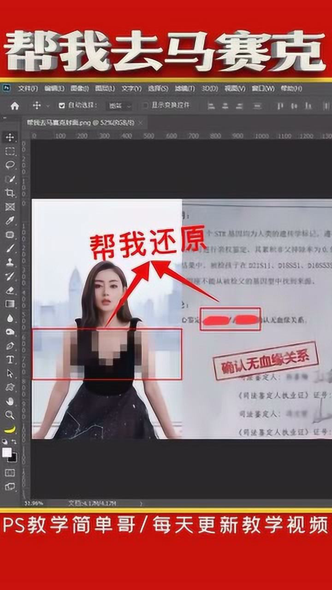Viewport: 332px width, 590px height.
Task: Select the Lasso tool
Action: click(x=10, y=165)
